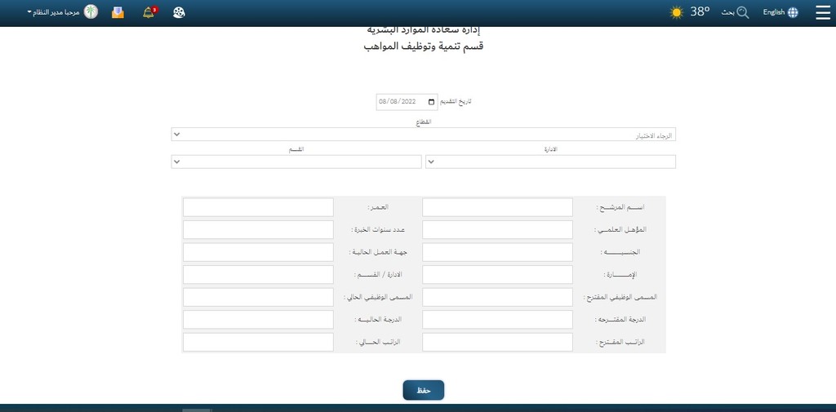
Task: Click the اسم المرشح input field
Action: tap(497, 207)
